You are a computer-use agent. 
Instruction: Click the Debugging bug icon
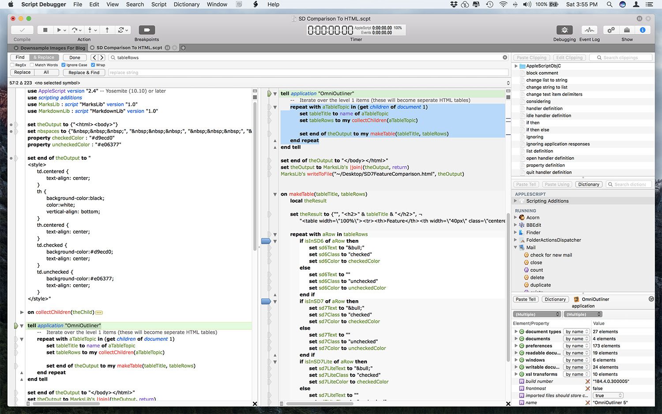click(564, 30)
